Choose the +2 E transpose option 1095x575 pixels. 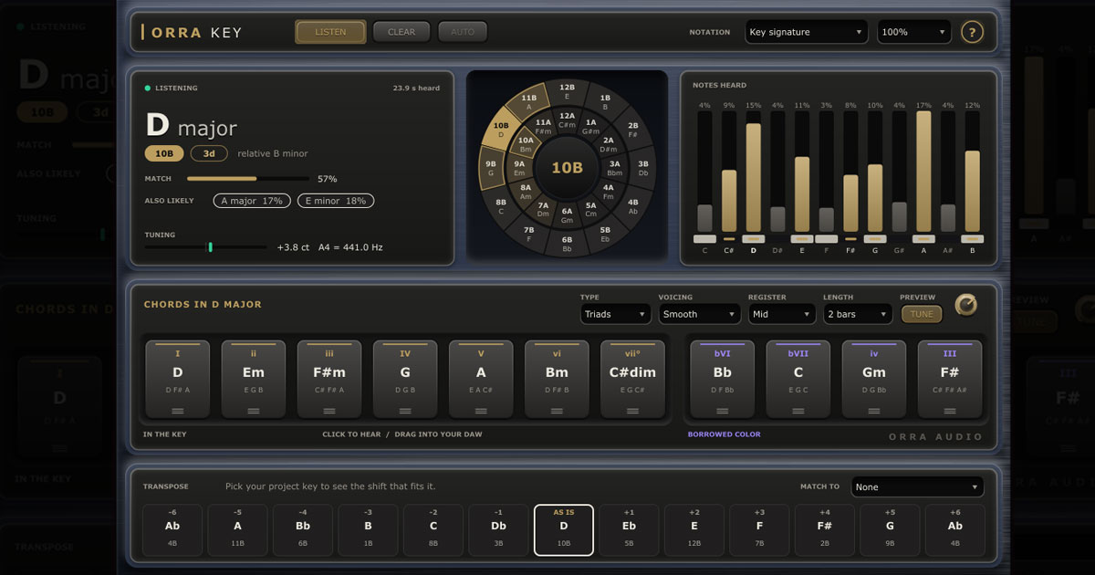click(694, 529)
